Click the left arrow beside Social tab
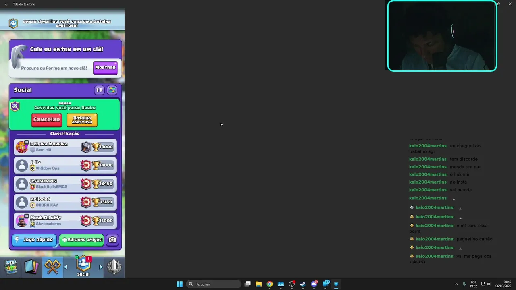This screenshot has width=516, height=290. click(x=66, y=267)
